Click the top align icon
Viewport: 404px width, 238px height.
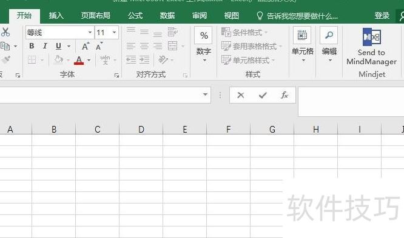tap(131, 30)
